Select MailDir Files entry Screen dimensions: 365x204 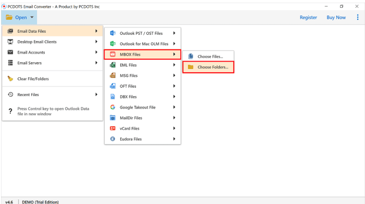click(143, 118)
